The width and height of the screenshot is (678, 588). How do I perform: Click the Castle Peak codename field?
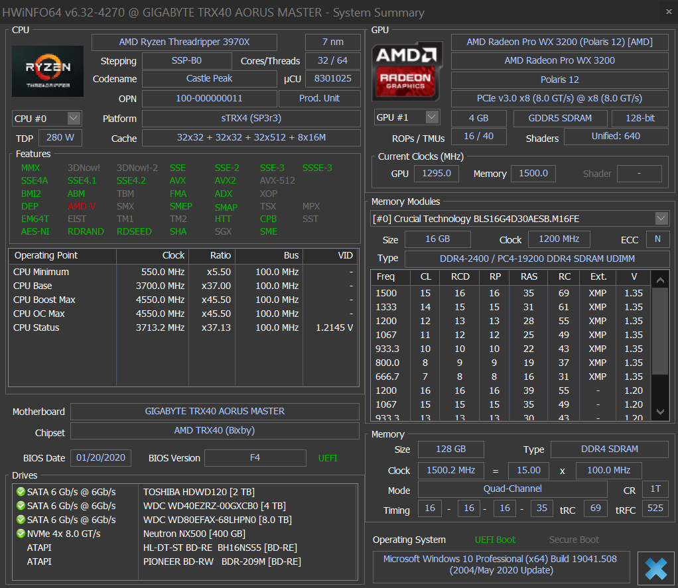pyautogui.click(x=209, y=79)
